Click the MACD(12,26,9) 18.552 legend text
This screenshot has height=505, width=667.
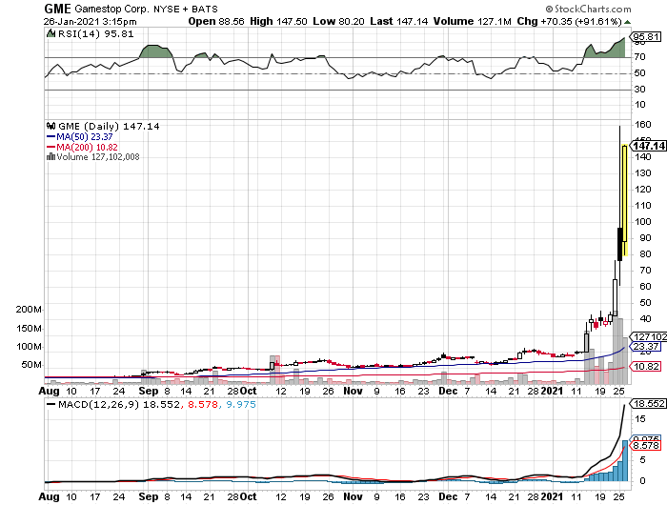pos(119,404)
